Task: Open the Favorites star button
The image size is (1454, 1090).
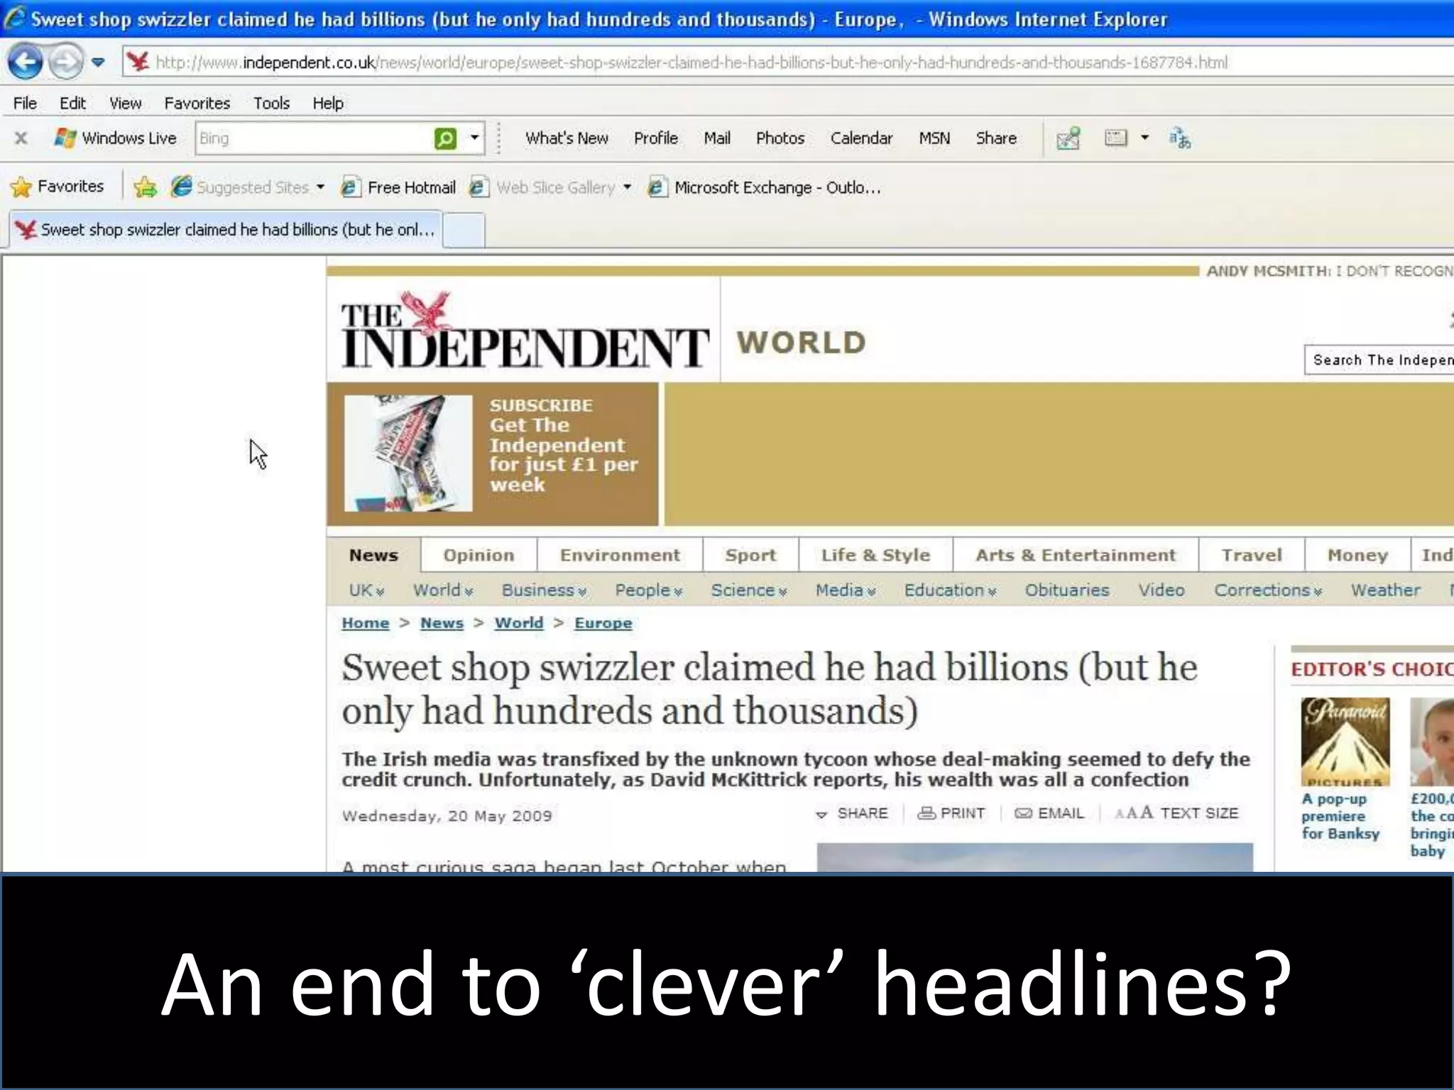Action: [x=57, y=187]
